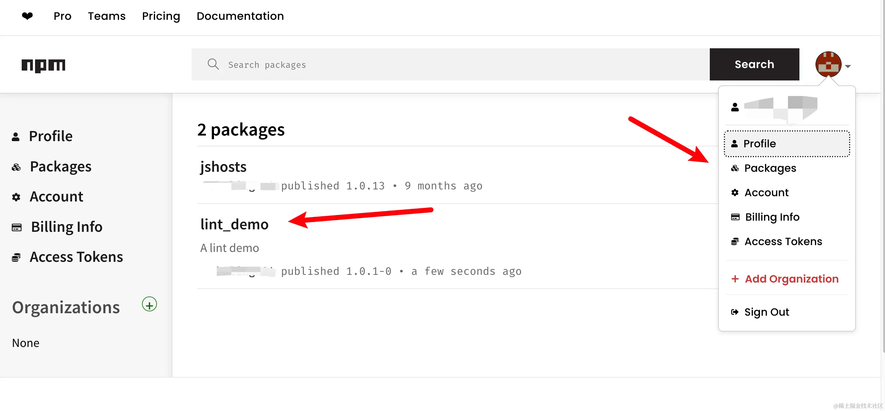Toggle the dropdown caret next to avatar
Screen dimensions: 885x411
click(848, 66)
